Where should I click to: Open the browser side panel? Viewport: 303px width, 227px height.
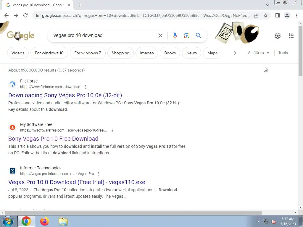278,15
